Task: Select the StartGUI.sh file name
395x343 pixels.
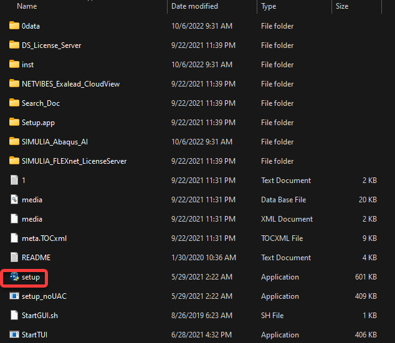Action: coord(40,316)
